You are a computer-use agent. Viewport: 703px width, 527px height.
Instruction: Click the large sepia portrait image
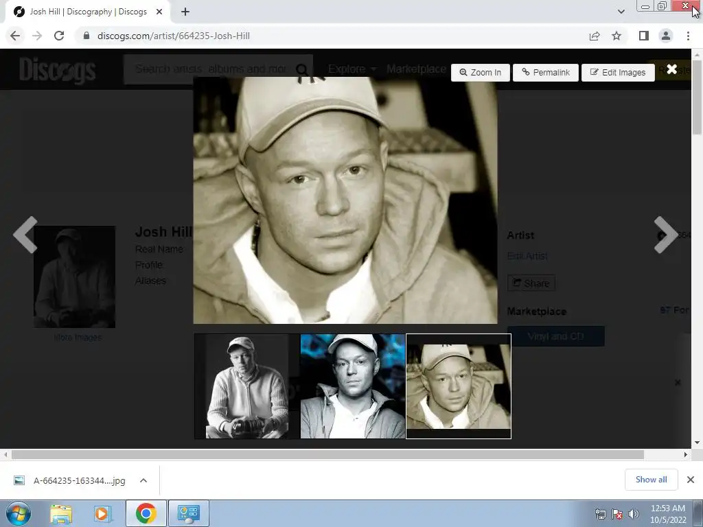pos(345,200)
